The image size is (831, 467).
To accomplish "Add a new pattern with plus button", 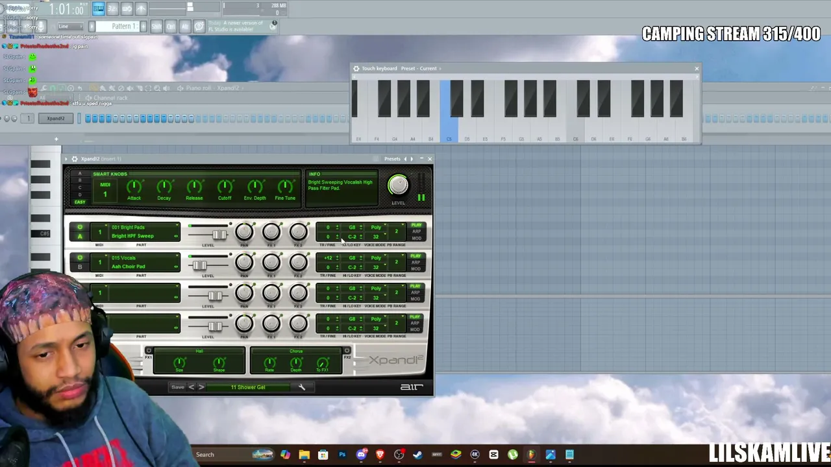I will pos(143,26).
